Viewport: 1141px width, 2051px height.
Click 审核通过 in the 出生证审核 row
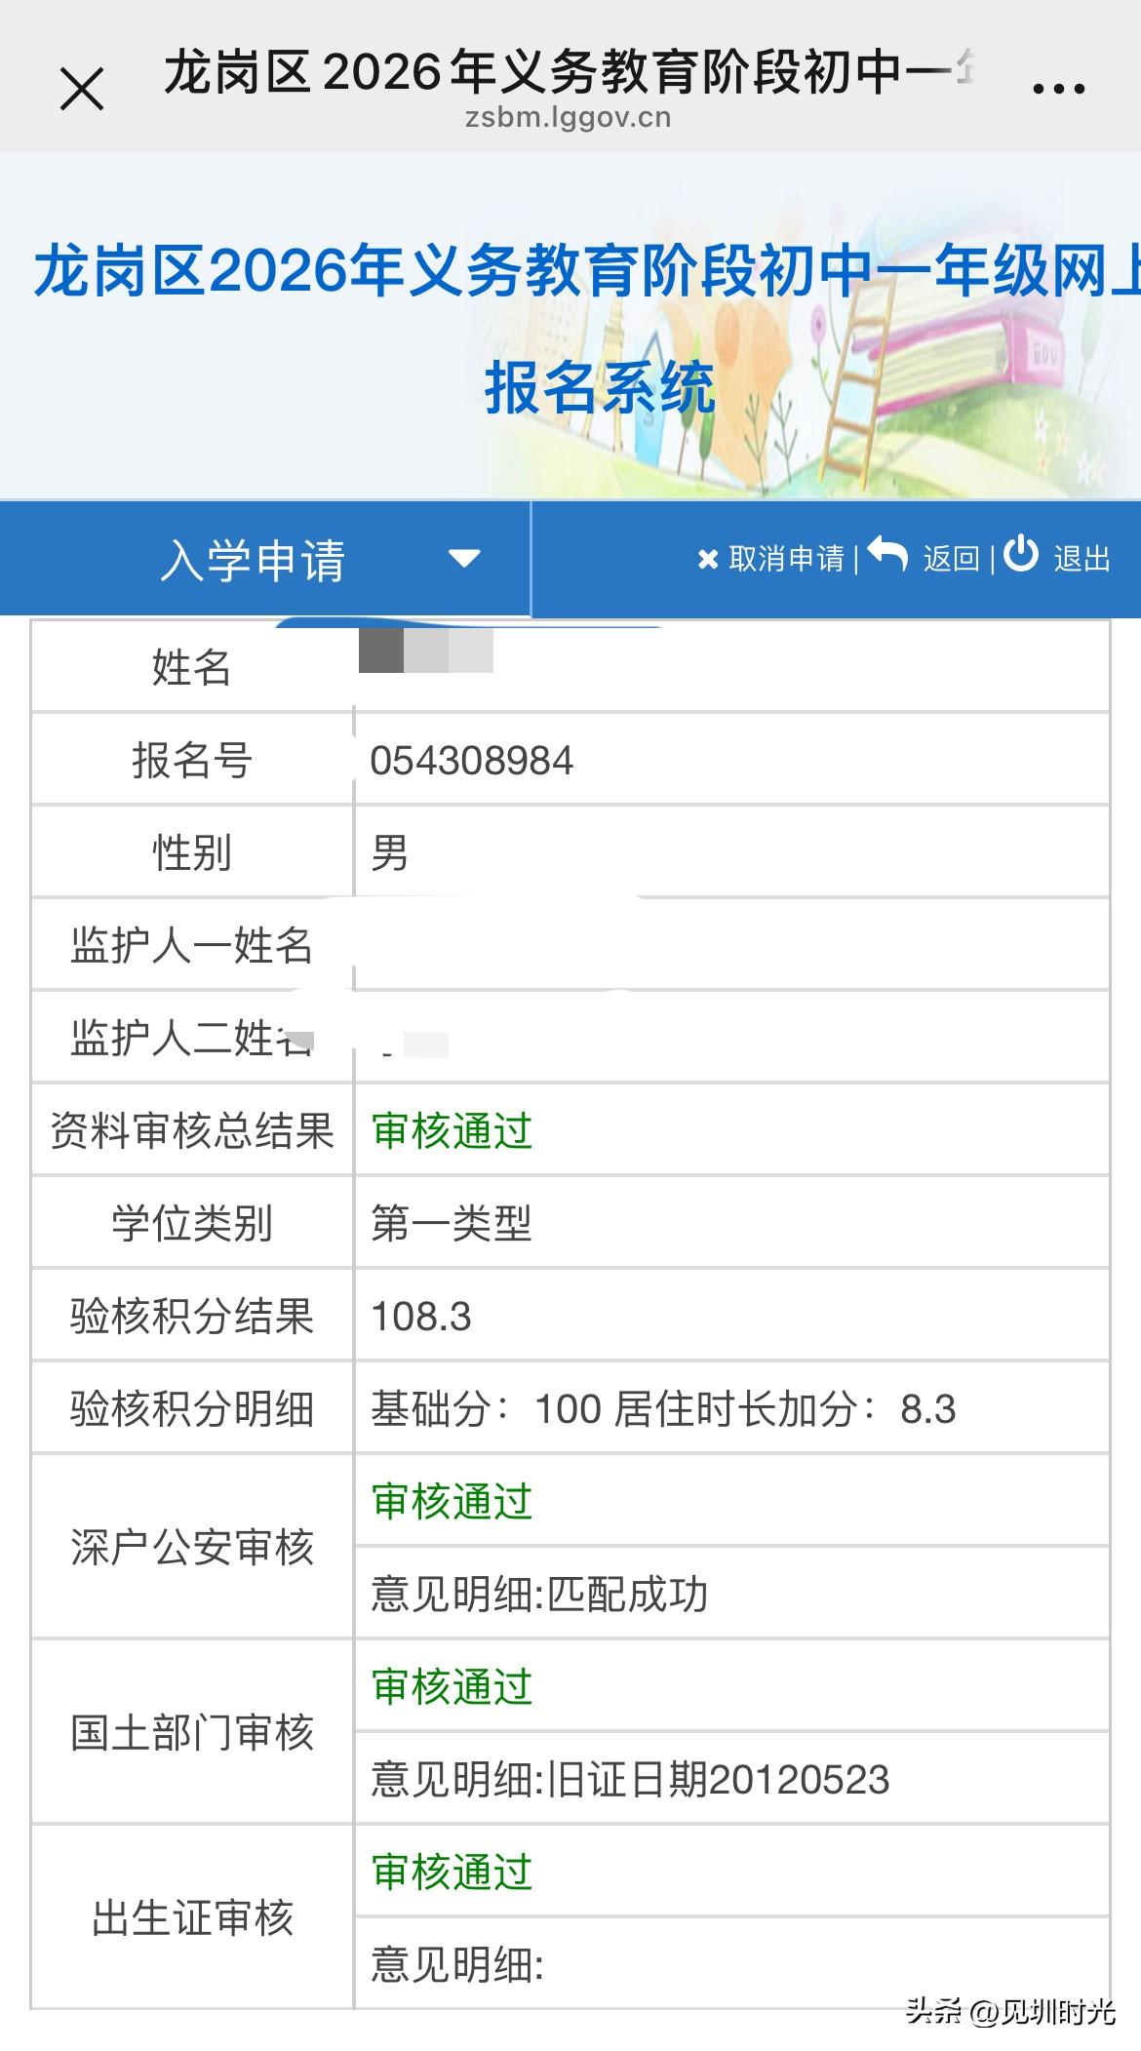coord(452,1873)
